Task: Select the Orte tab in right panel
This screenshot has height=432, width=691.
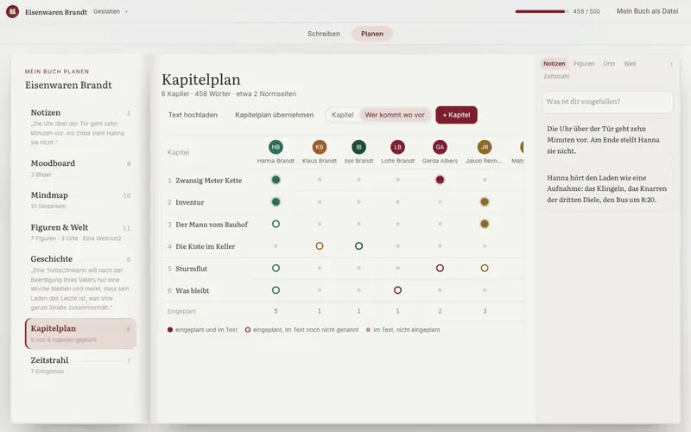Action: [609, 64]
